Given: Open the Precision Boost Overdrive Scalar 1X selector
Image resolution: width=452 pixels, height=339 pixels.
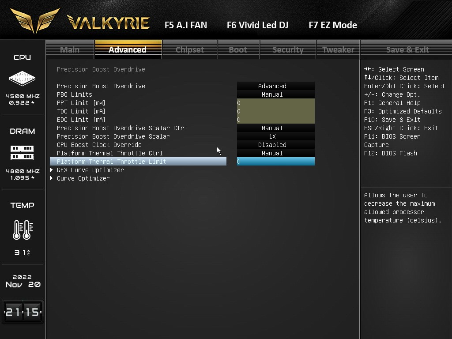Looking at the screenshot, I should point(275,136).
